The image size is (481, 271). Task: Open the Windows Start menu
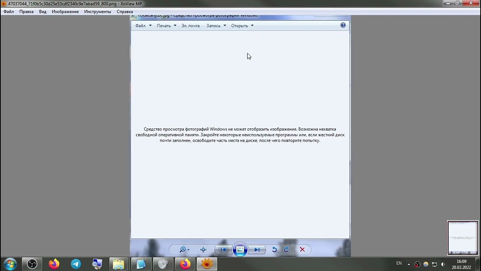pyautogui.click(x=10, y=264)
